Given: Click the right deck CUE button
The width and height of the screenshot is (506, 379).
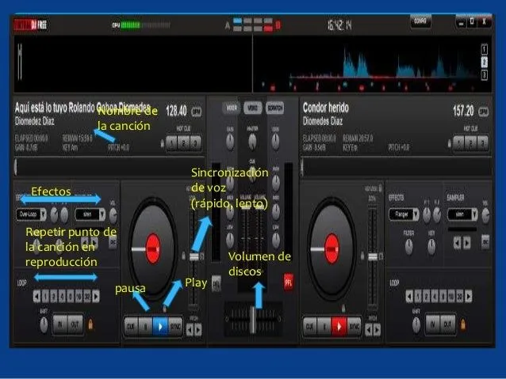Looking at the screenshot, I should pos(310,327).
